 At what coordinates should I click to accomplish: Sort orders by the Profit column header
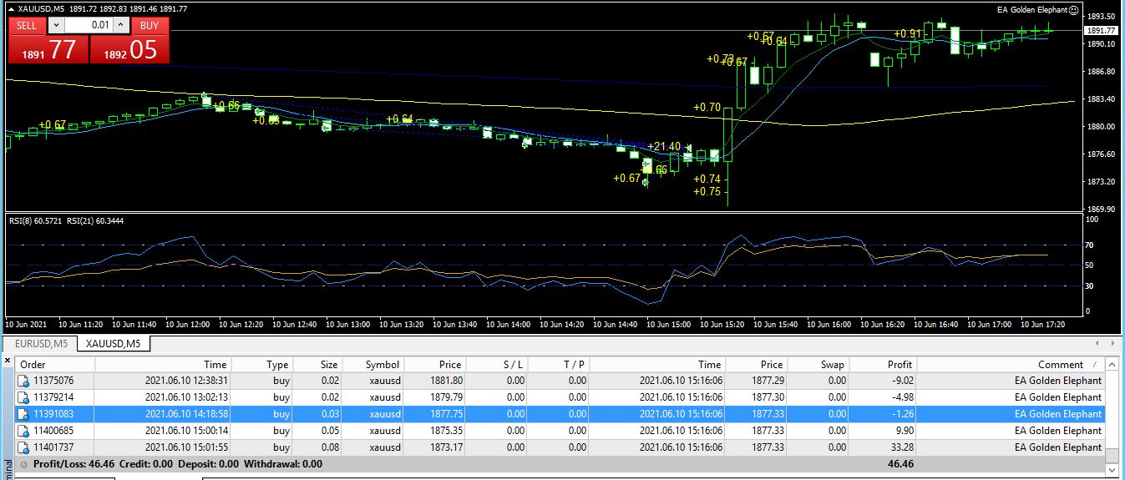899,364
